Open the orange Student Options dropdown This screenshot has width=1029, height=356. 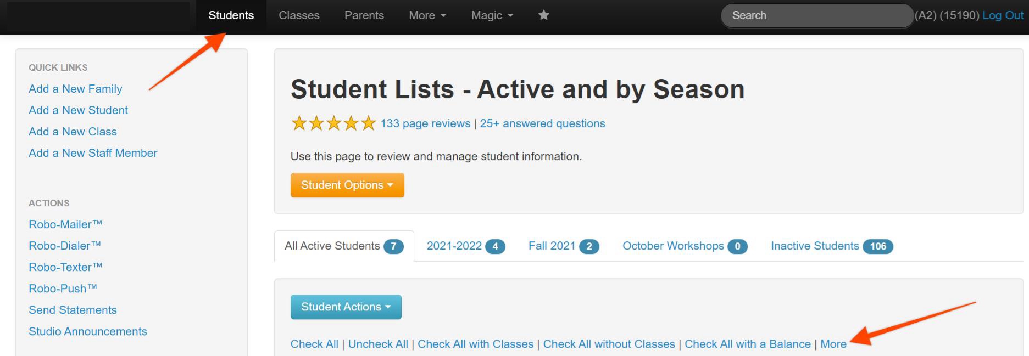pyautogui.click(x=347, y=185)
